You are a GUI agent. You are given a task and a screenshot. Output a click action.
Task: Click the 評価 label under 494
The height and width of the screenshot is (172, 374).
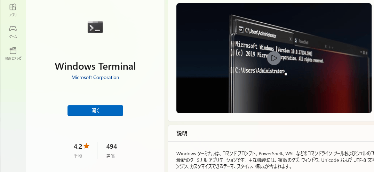point(110,156)
